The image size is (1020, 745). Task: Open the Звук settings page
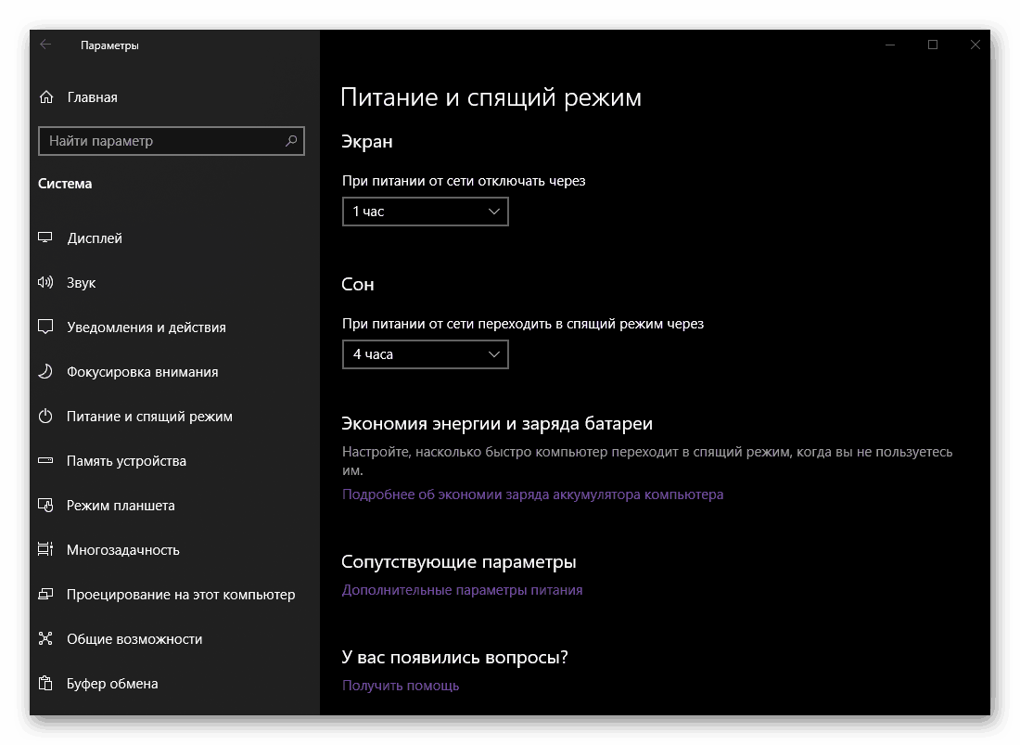(81, 283)
